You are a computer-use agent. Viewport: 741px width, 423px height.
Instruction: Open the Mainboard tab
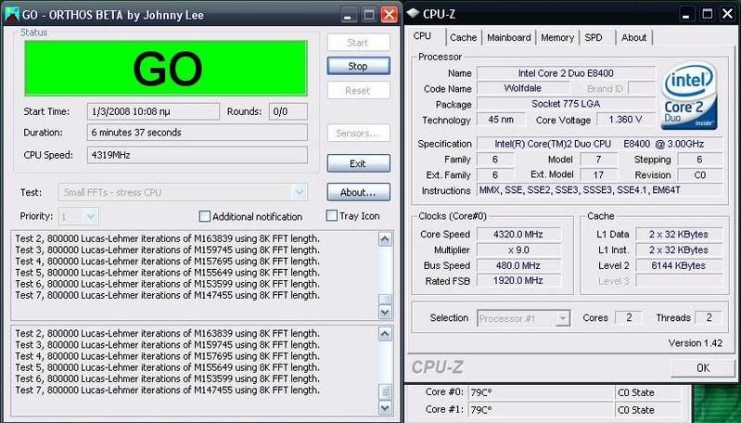pos(508,37)
